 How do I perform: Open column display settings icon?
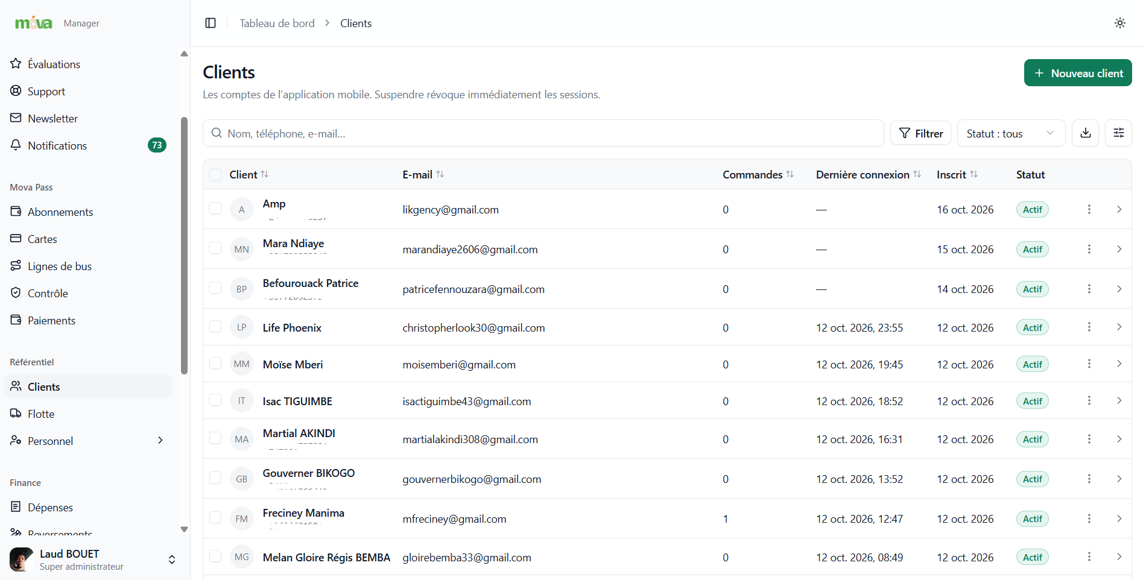click(1119, 133)
